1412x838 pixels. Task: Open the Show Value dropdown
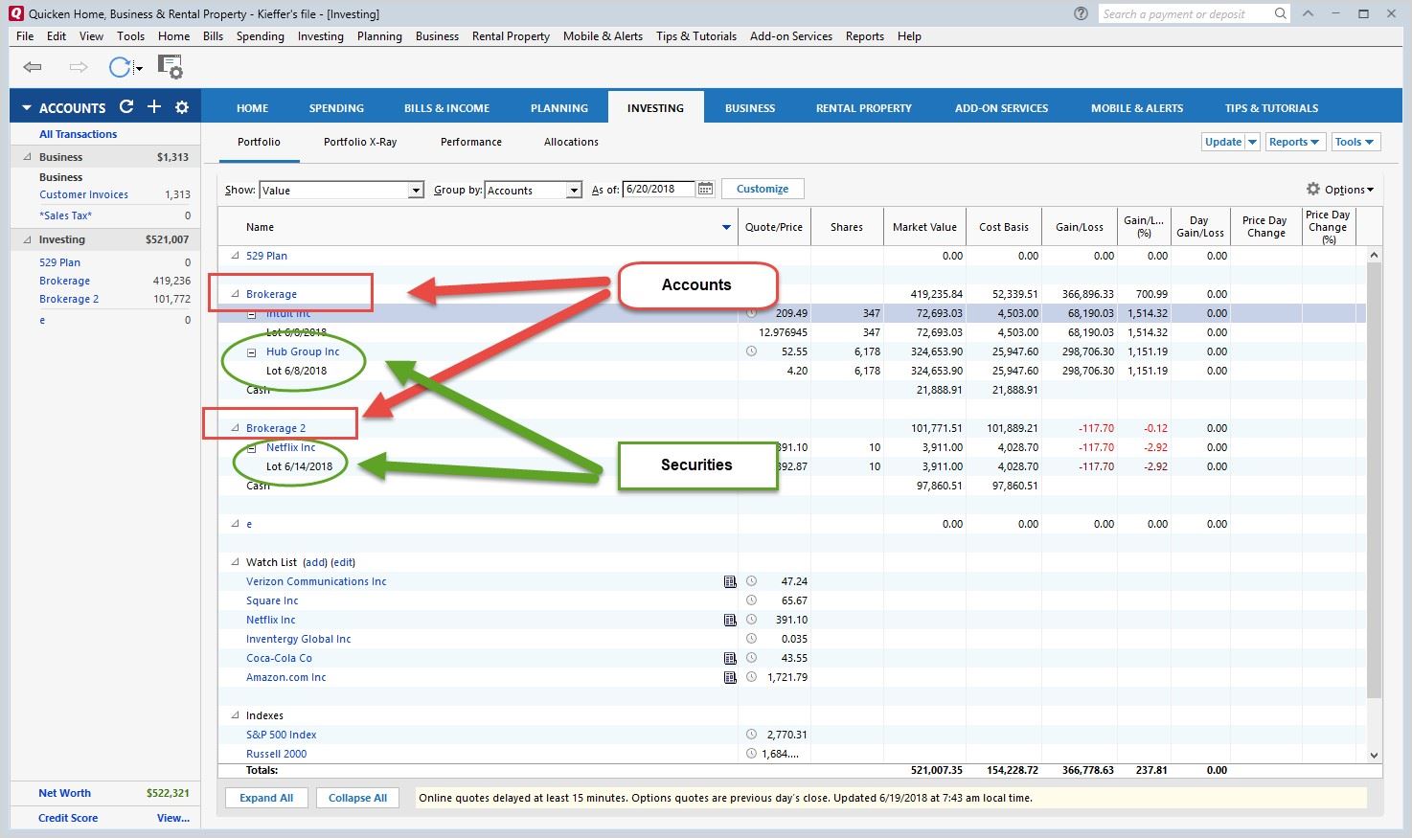416,191
